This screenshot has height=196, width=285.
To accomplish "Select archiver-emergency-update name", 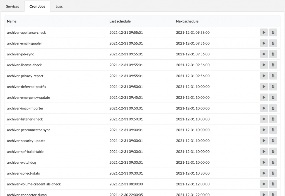I will click(x=29, y=97).
